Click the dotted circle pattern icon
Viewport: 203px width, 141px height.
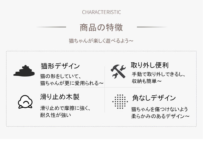(x=120, y=102)
